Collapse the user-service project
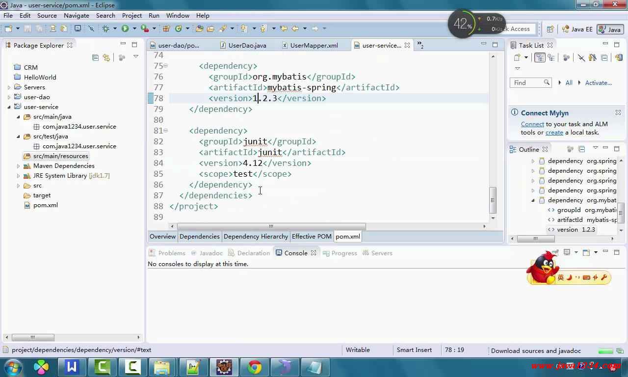 (x=9, y=107)
